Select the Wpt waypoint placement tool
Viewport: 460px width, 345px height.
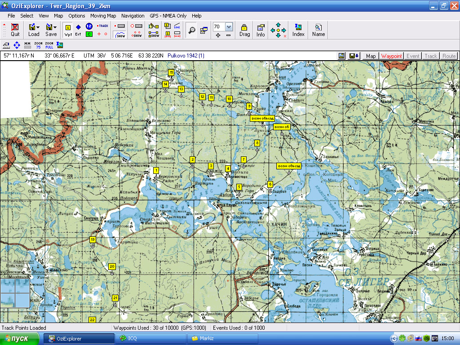pos(68,30)
